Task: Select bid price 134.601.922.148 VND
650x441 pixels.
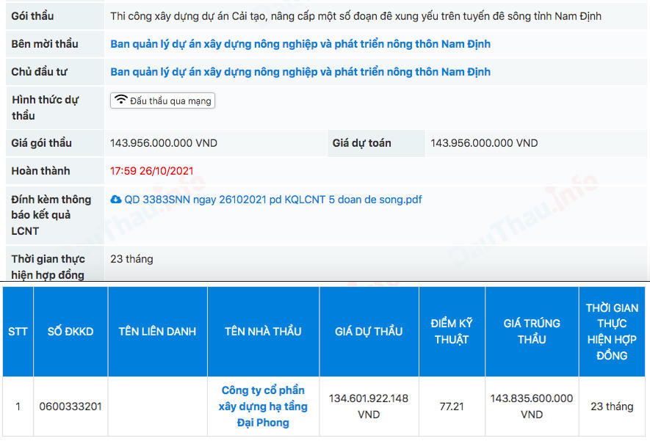Action: pyautogui.click(x=369, y=407)
